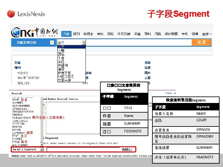Screen dimensions: 223x167
Task: Select highlighted 全文 option in dropdown list
Action: (x=72, y=47)
